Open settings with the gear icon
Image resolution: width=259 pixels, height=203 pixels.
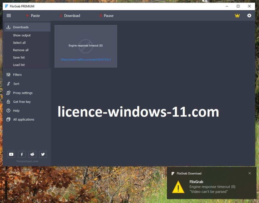click(x=249, y=16)
